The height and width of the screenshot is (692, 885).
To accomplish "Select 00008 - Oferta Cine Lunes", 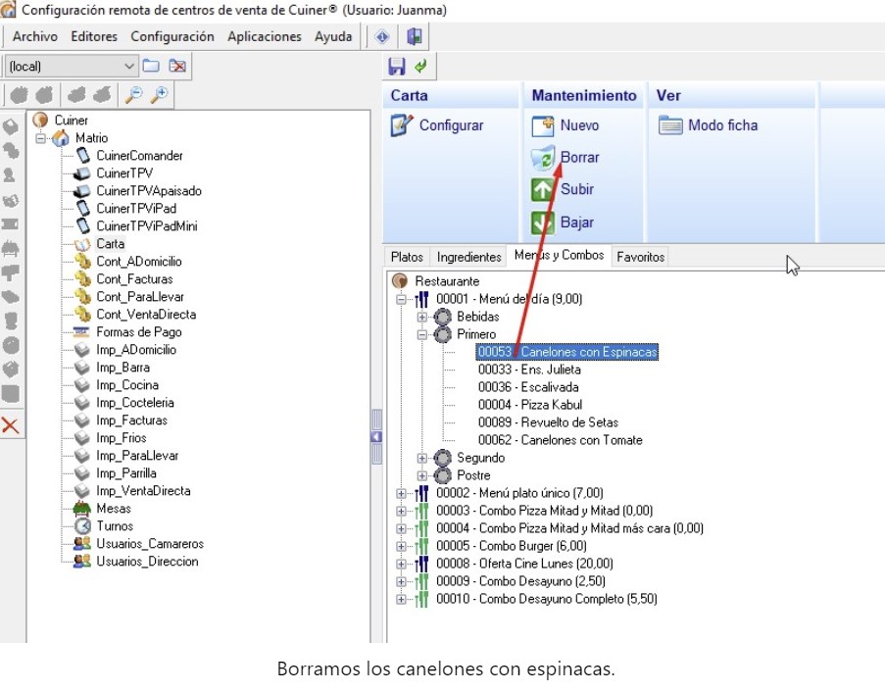I will pos(524,564).
